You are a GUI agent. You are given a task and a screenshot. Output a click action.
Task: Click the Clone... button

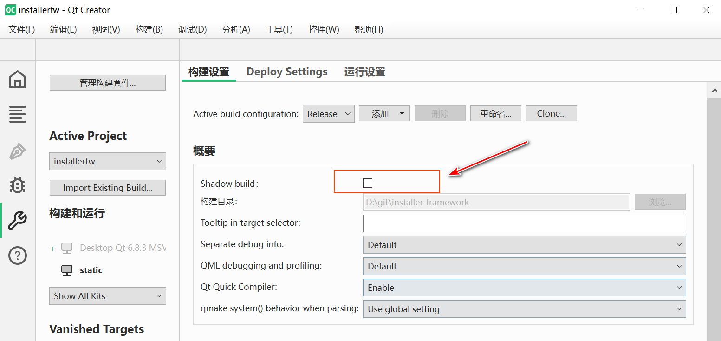tap(551, 114)
